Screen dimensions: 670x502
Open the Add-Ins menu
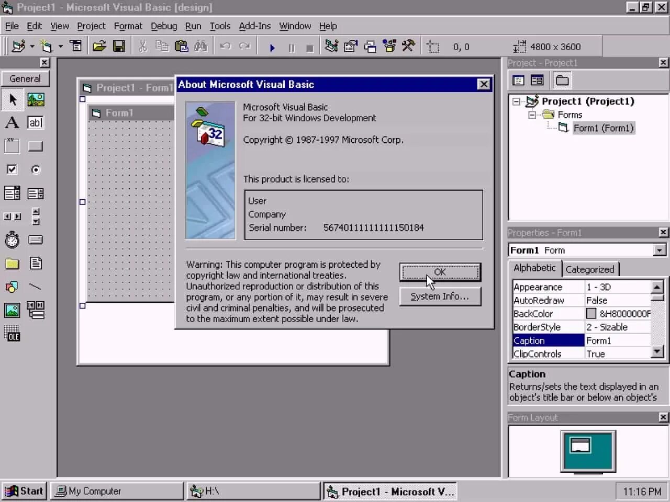255,26
